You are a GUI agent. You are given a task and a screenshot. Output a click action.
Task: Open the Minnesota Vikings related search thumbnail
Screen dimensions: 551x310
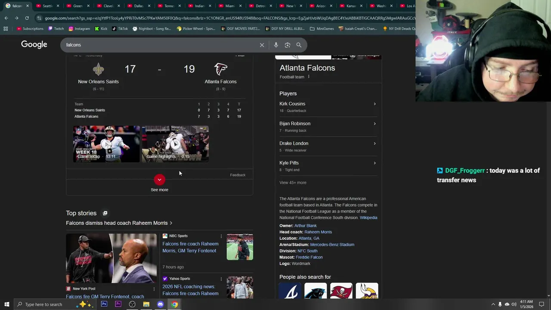pyautogui.click(x=367, y=291)
